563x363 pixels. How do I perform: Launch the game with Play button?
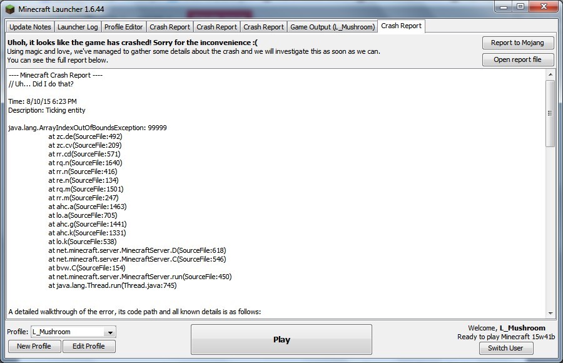tap(281, 340)
